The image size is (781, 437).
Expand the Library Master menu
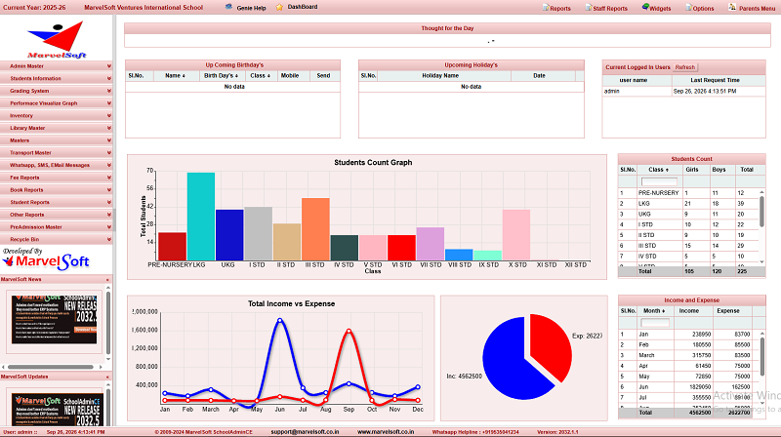click(x=57, y=128)
